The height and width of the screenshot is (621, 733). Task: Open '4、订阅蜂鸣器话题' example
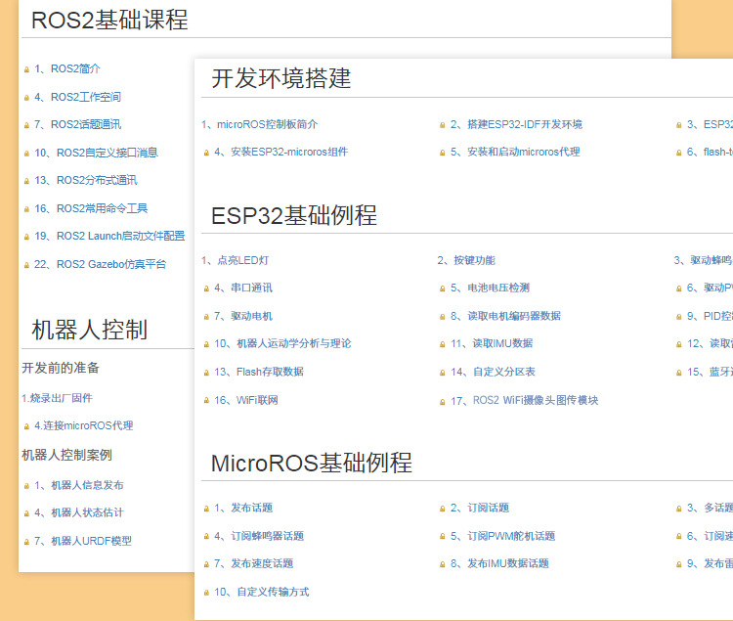(x=259, y=536)
